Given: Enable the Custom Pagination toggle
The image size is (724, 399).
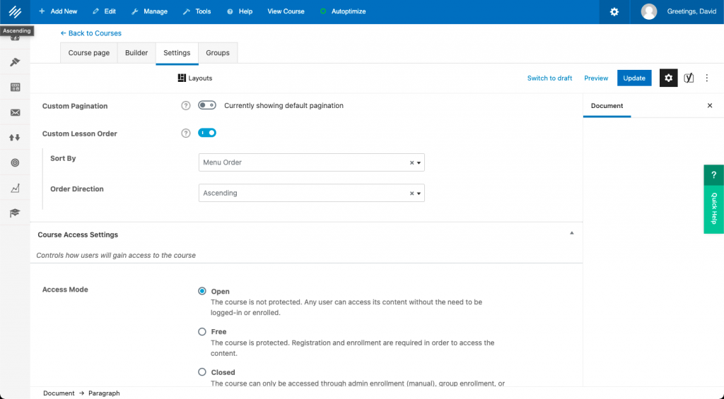Looking at the screenshot, I should (x=207, y=105).
